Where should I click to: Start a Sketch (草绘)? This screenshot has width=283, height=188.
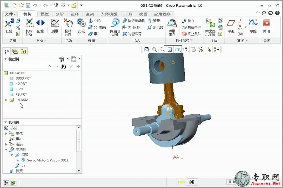coord(253,26)
